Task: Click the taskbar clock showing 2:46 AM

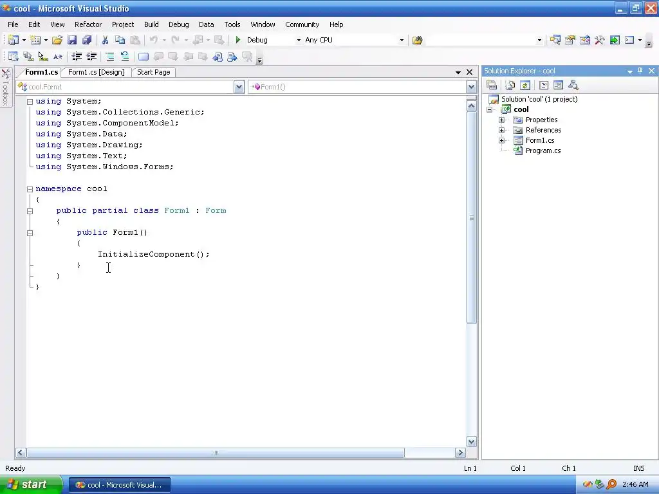Action: pos(635,484)
